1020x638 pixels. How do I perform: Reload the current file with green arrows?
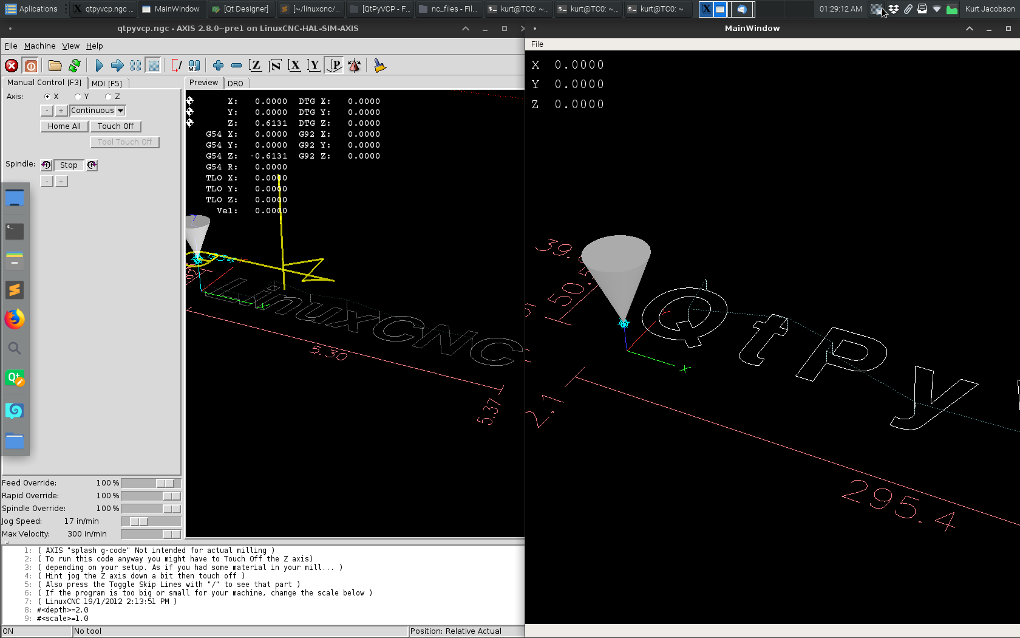click(75, 66)
